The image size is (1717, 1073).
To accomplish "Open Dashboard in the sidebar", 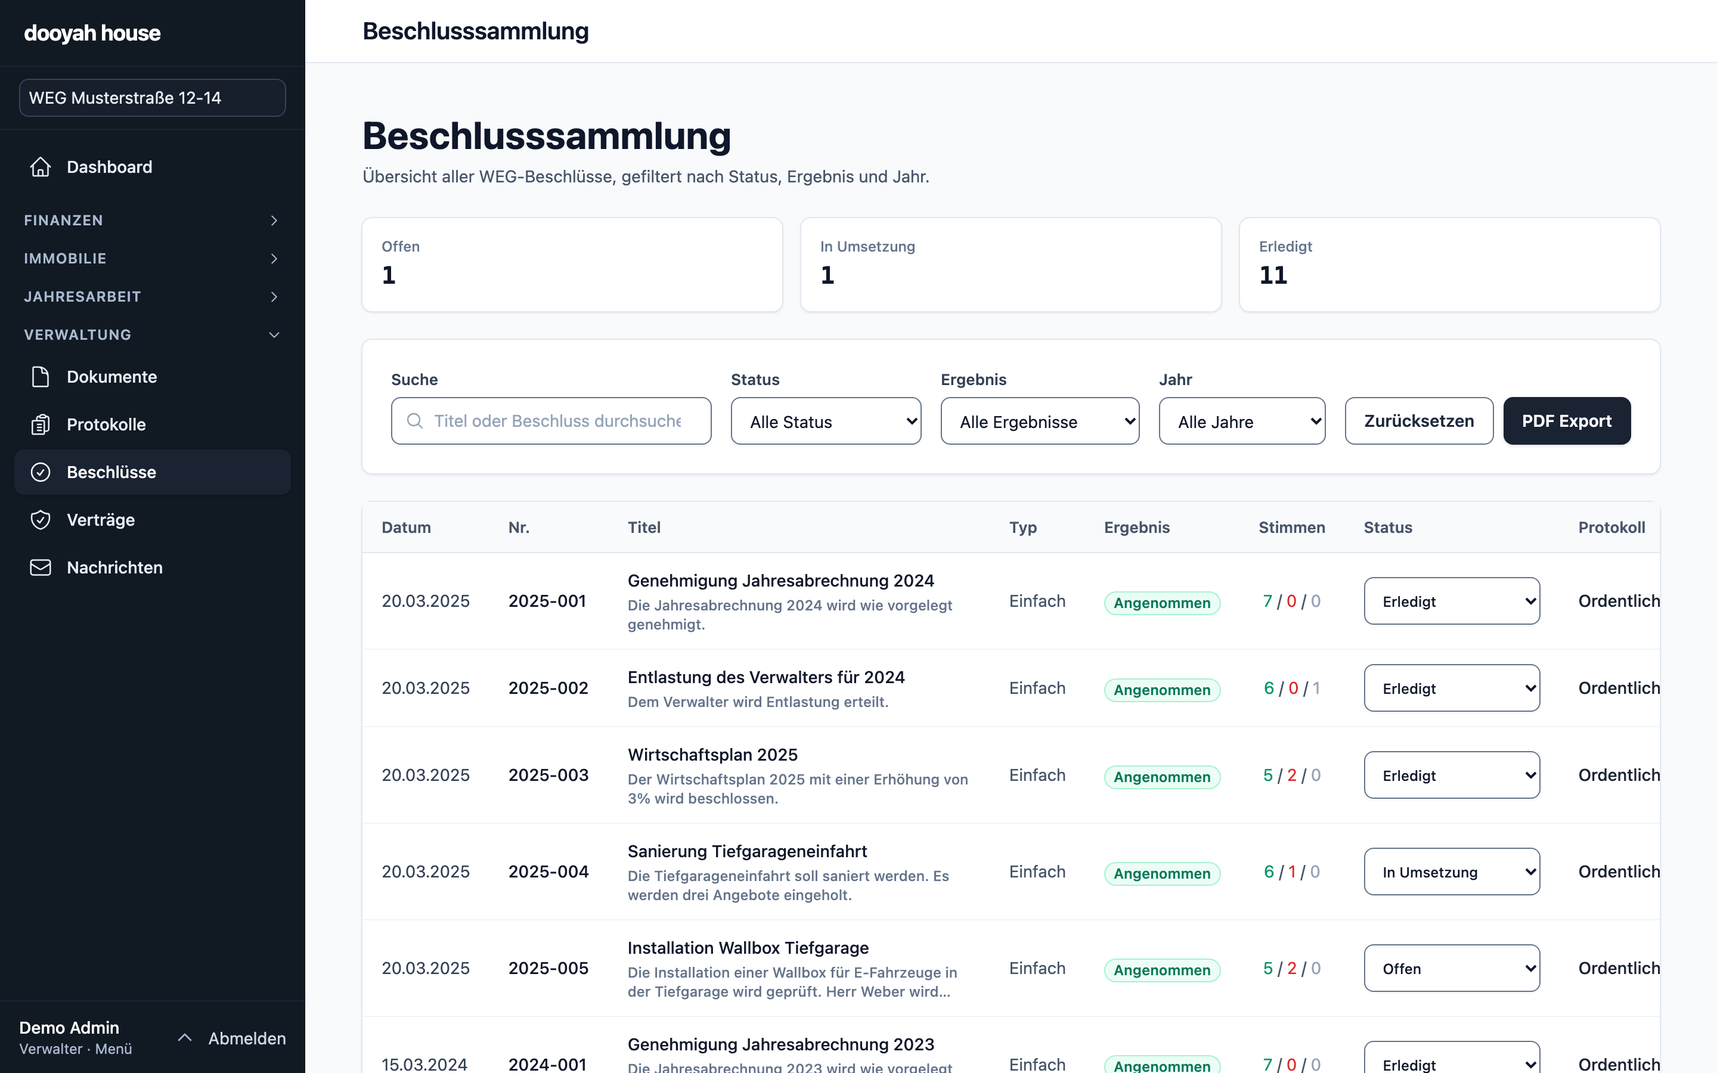I will (x=153, y=167).
